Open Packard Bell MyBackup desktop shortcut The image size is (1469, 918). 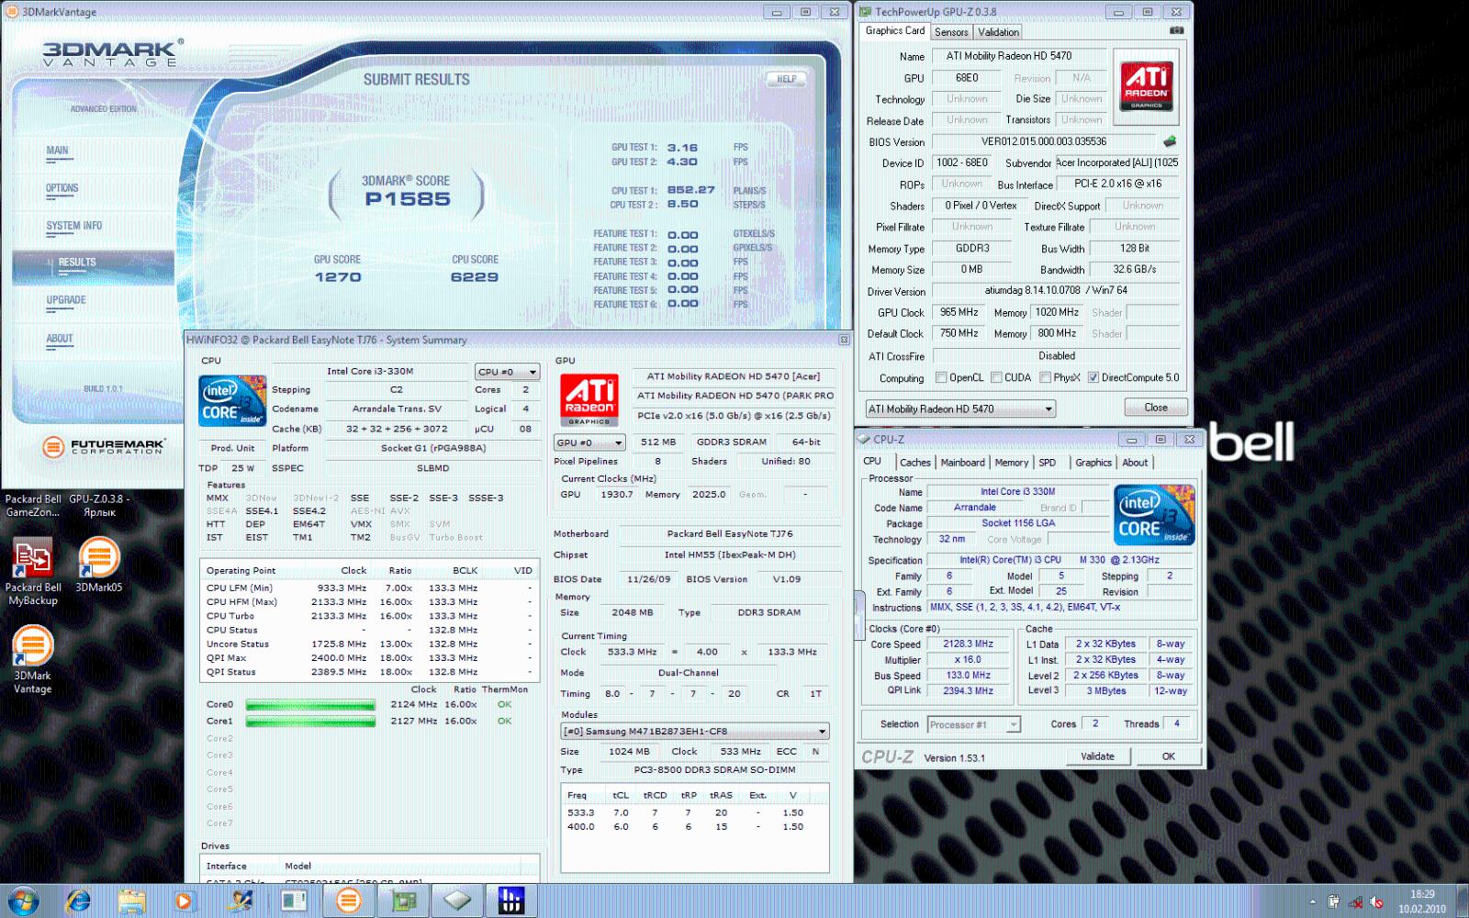(33, 571)
